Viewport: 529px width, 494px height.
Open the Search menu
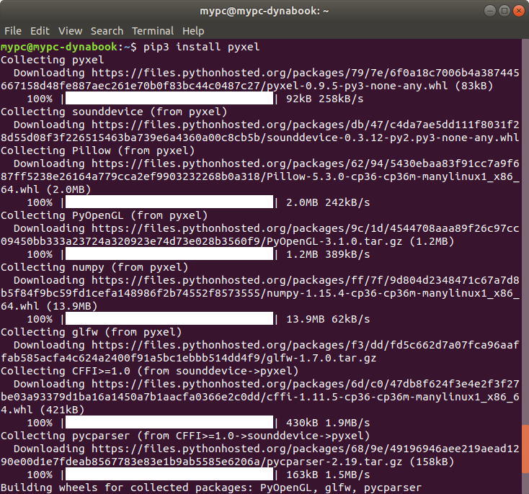(107, 31)
